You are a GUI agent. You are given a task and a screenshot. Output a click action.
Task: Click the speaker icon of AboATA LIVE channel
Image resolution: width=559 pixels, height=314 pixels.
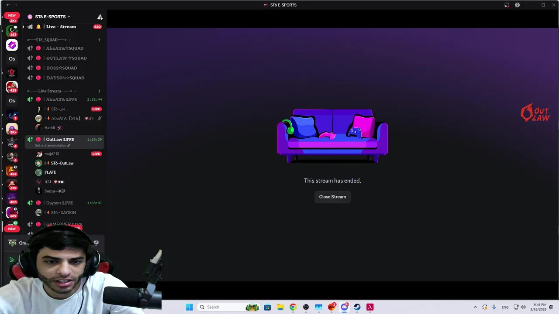click(x=30, y=99)
